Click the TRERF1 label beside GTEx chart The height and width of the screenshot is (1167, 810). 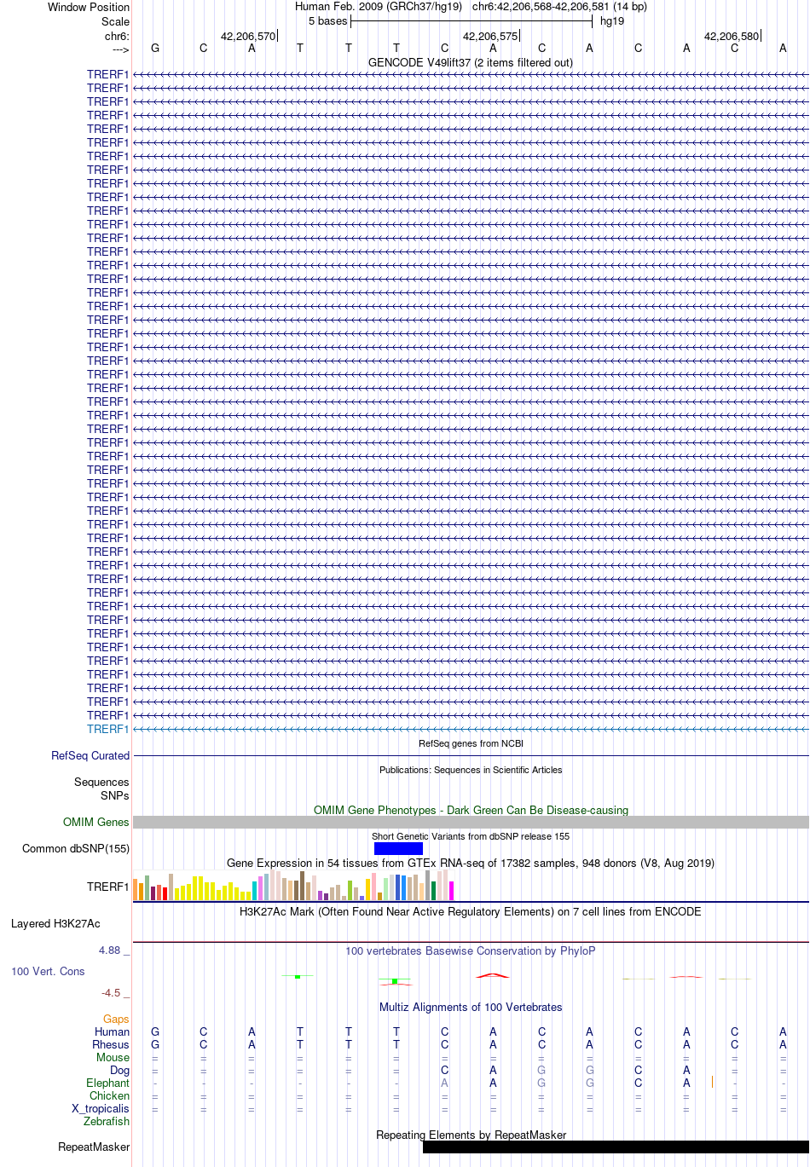tap(108, 887)
